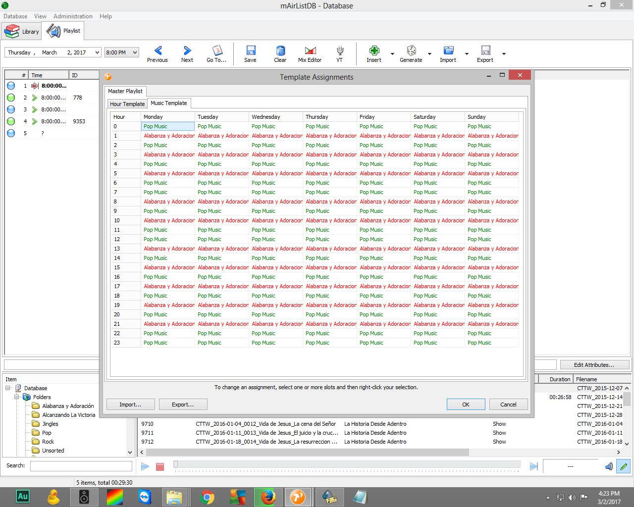This screenshot has width=634, height=507.
Task: Open the Administration menu
Action: coord(73,16)
